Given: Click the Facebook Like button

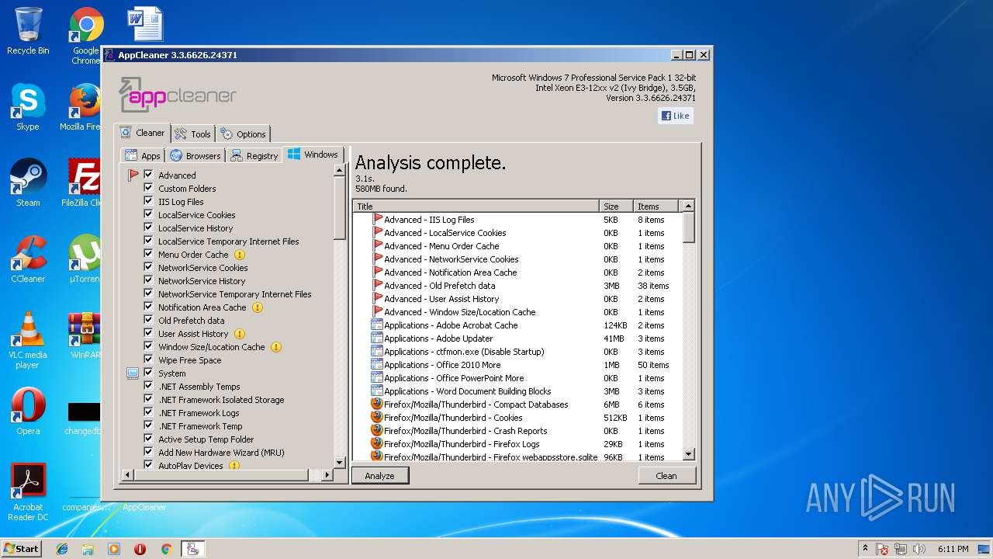Looking at the screenshot, I should click(x=676, y=116).
